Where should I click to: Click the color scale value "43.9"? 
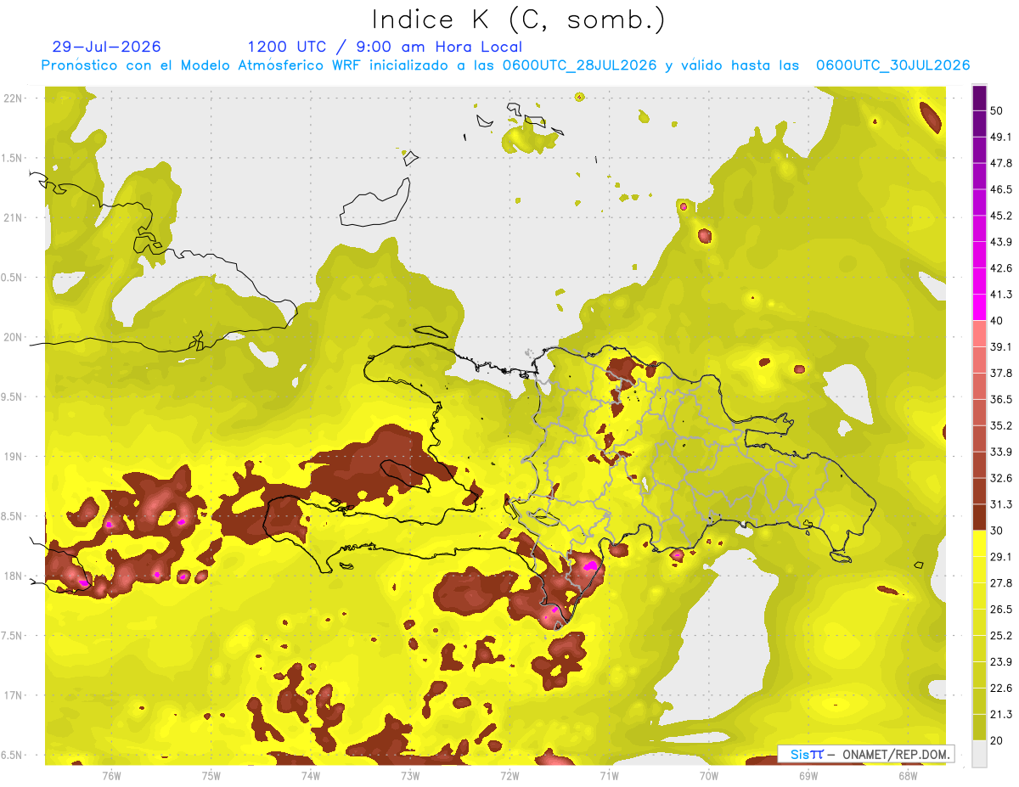click(1001, 243)
